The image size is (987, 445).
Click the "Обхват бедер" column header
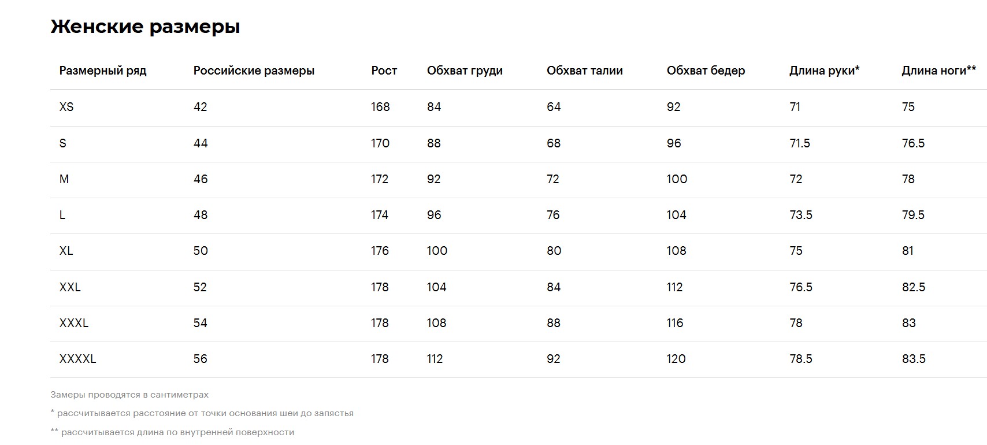point(706,71)
